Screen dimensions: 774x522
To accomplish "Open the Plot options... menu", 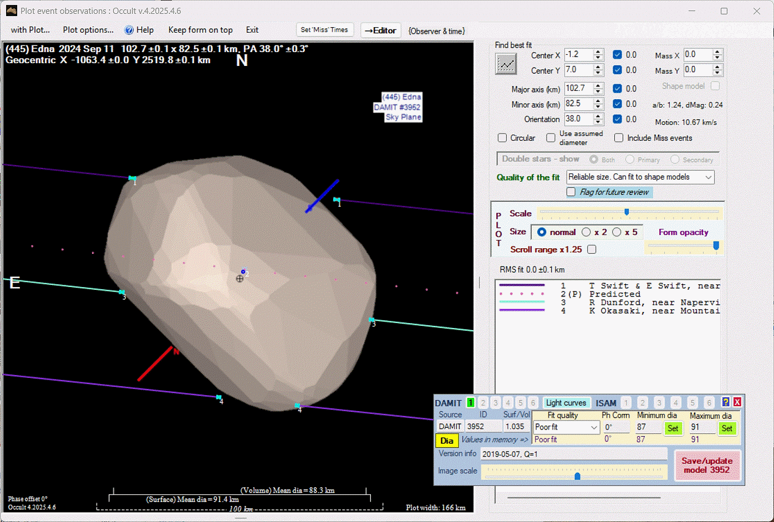I will point(88,30).
